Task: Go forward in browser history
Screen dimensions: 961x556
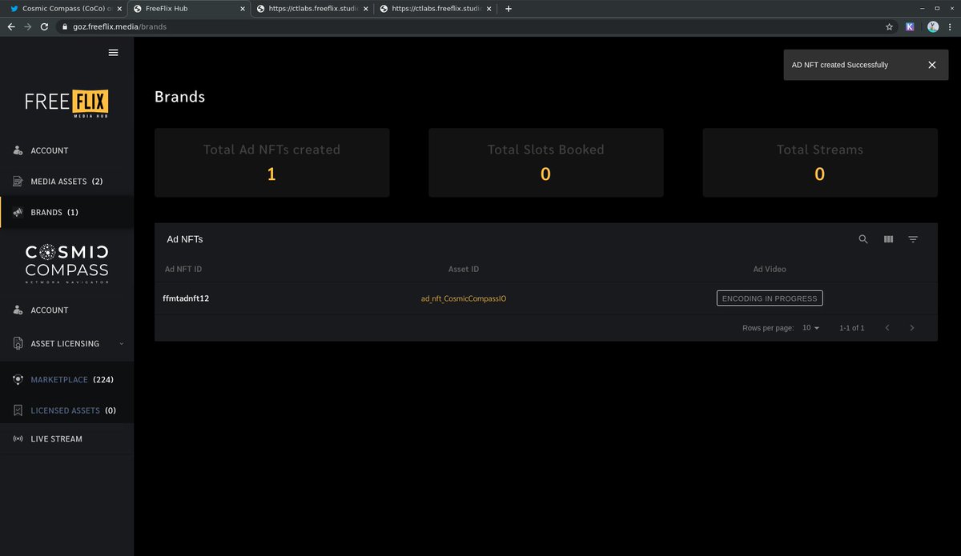Action: coord(28,26)
